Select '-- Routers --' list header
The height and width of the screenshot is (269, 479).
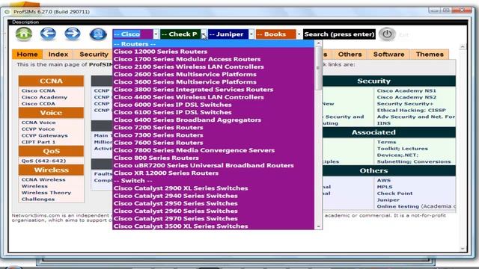213,44
